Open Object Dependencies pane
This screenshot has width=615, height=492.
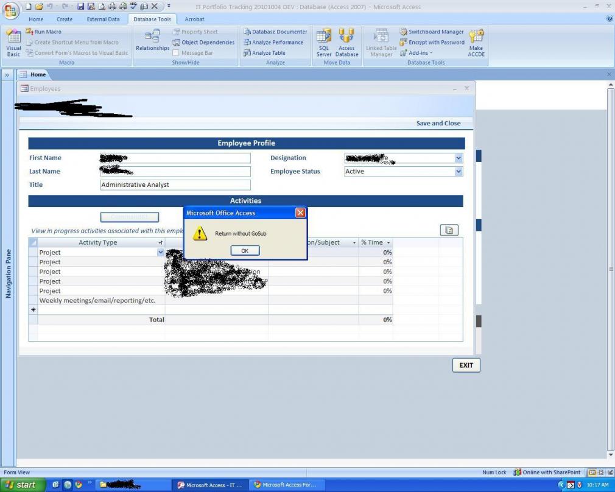[203, 42]
